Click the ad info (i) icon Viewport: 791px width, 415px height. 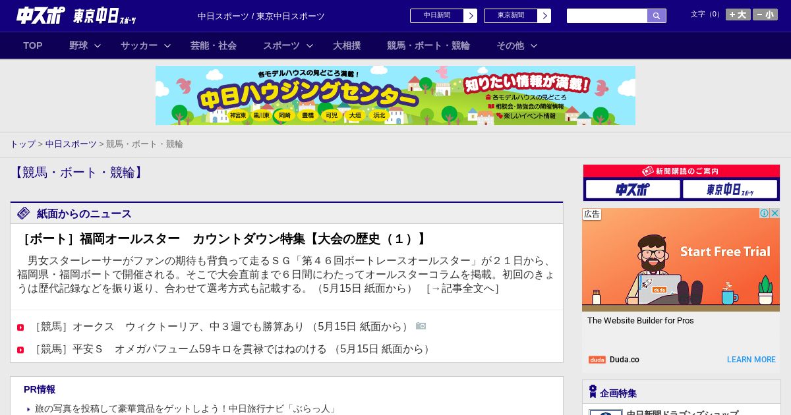point(765,213)
